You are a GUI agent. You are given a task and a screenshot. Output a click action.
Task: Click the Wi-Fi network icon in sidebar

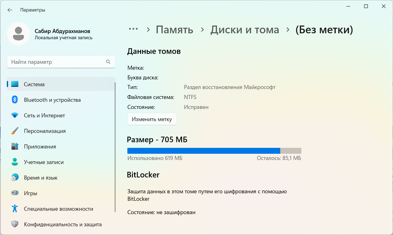point(15,115)
